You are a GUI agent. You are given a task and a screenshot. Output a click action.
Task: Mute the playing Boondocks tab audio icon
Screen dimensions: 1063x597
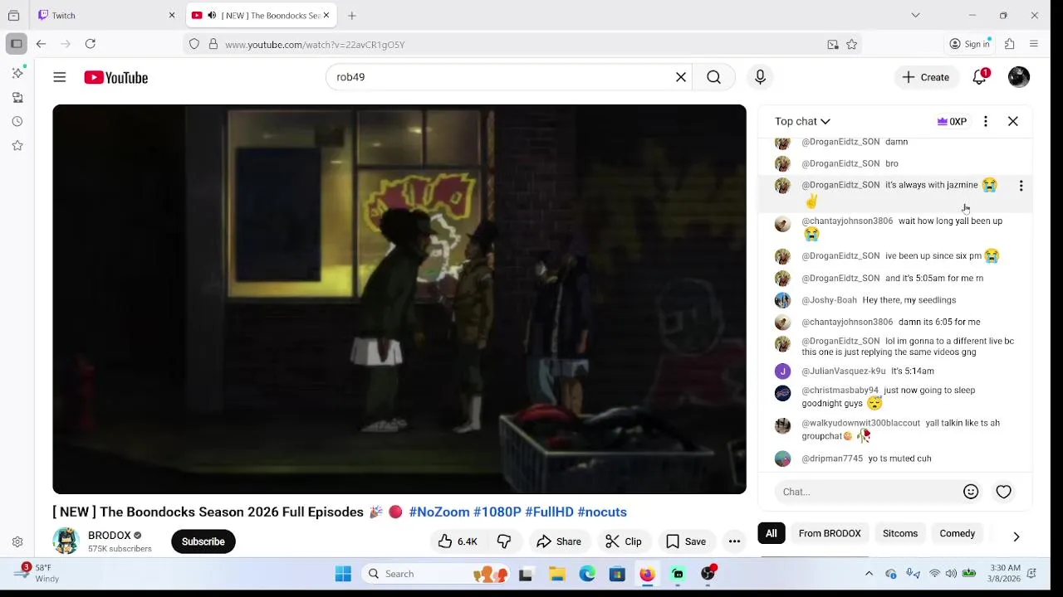pos(212,15)
